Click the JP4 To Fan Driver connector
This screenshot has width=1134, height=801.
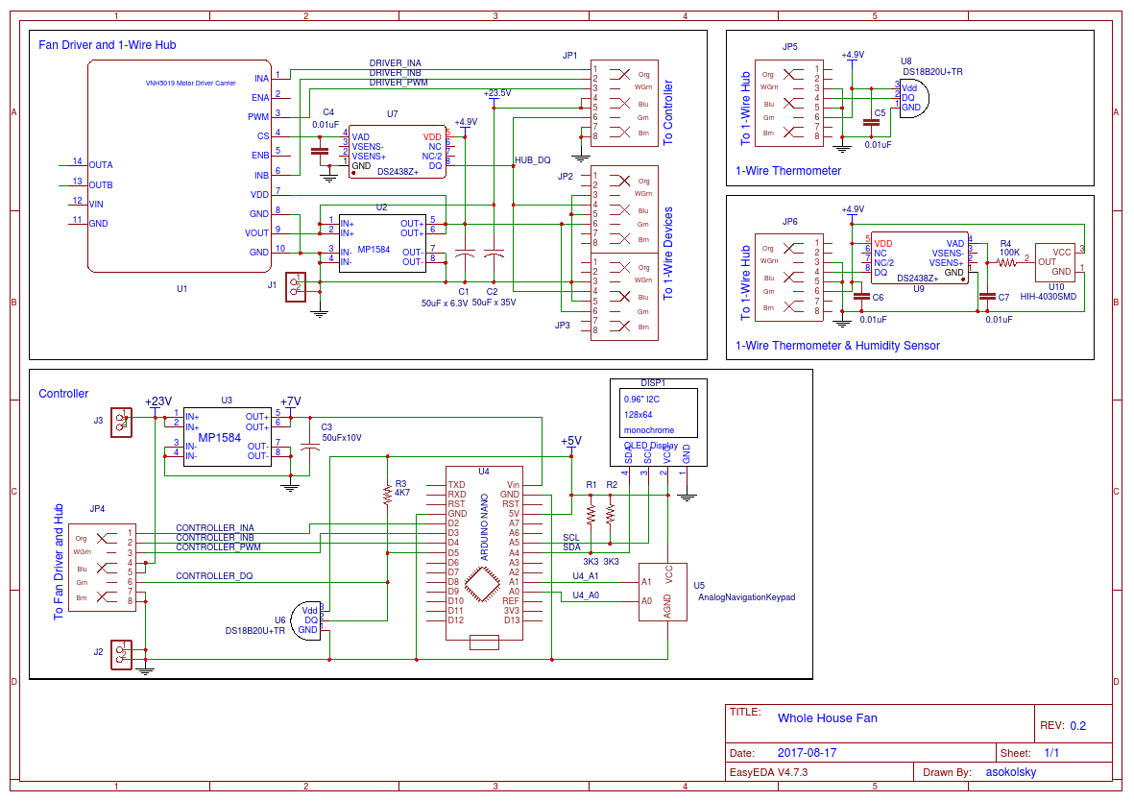pyautogui.click(x=102, y=568)
